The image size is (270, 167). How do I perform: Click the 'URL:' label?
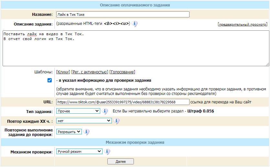click(x=48, y=102)
